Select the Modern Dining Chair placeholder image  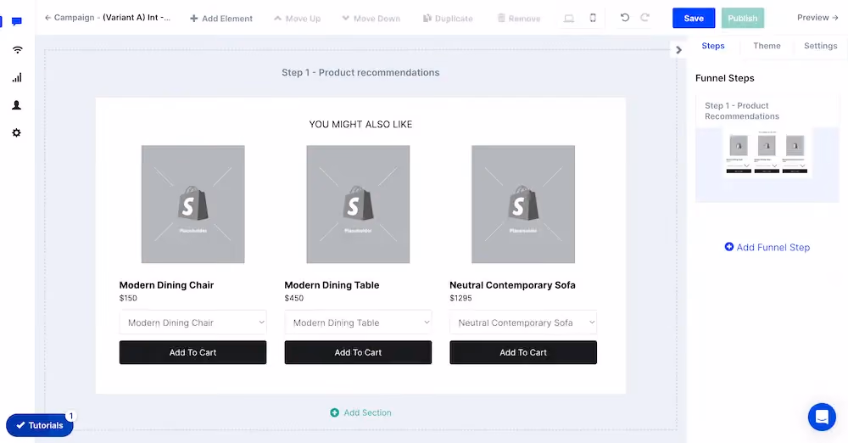click(x=193, y=205)
